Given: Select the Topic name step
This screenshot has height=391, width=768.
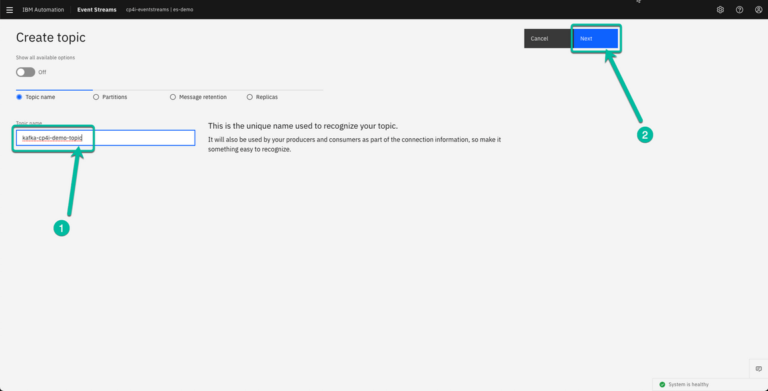Looking at the screenshot, I should tap(19, 97).
